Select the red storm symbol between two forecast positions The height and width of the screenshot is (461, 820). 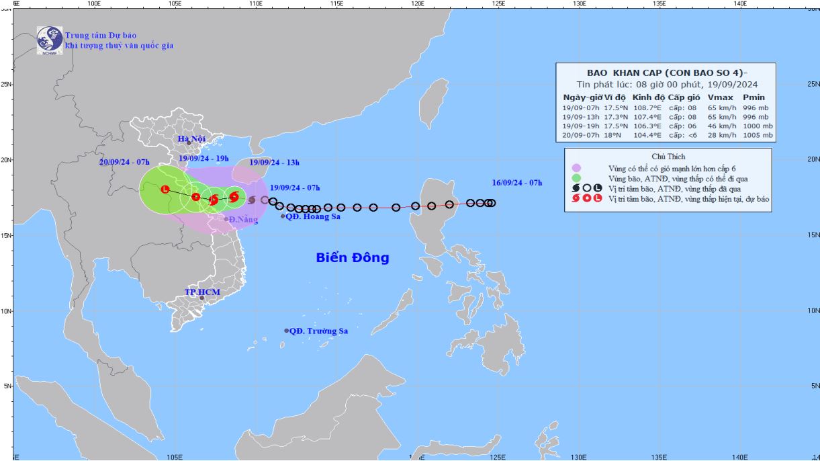[214, 200]
